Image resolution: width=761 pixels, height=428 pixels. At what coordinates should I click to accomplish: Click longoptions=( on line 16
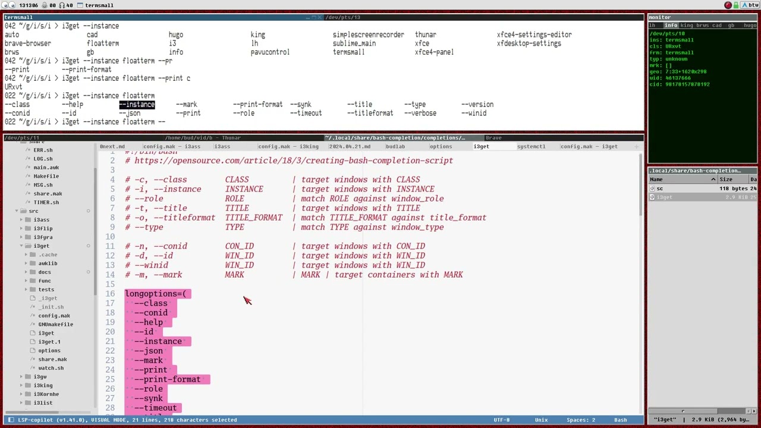(x=156, y=294)
